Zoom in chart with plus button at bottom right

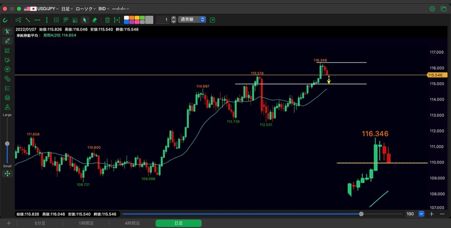[432, 214]
